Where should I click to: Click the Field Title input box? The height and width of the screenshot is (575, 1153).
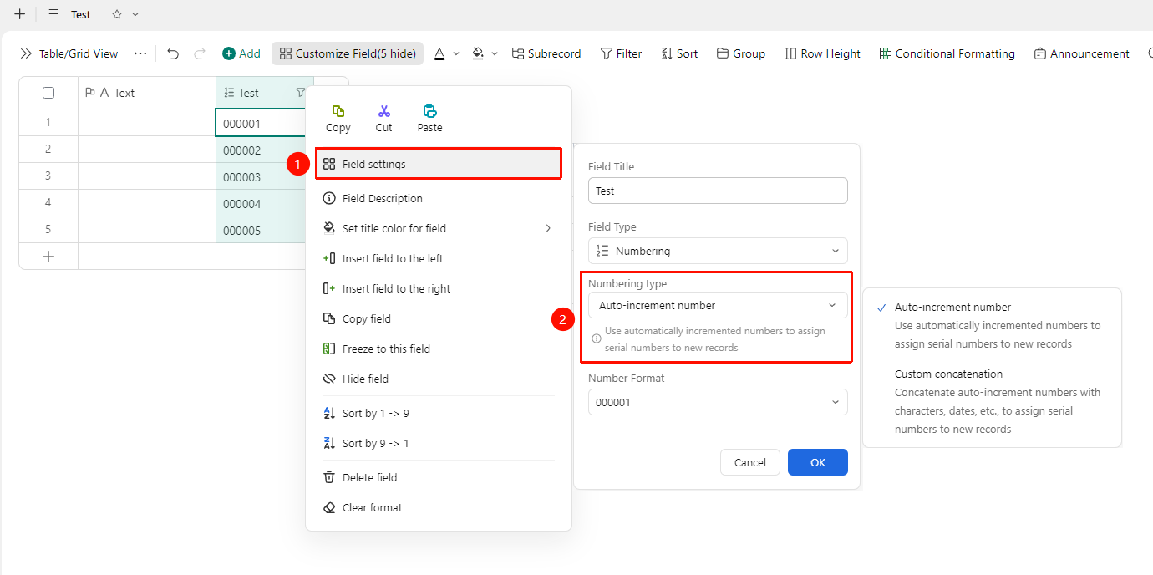[x=718, y=191]
